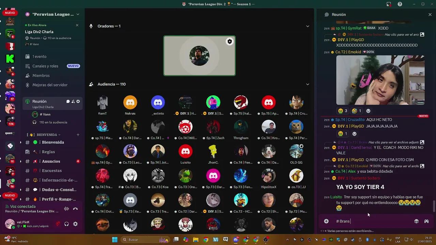This screenshot has height=245, width=436.
Task: Open chat icon on Reunión channel row
Action: pyautogui.click(x=68, y=101)
